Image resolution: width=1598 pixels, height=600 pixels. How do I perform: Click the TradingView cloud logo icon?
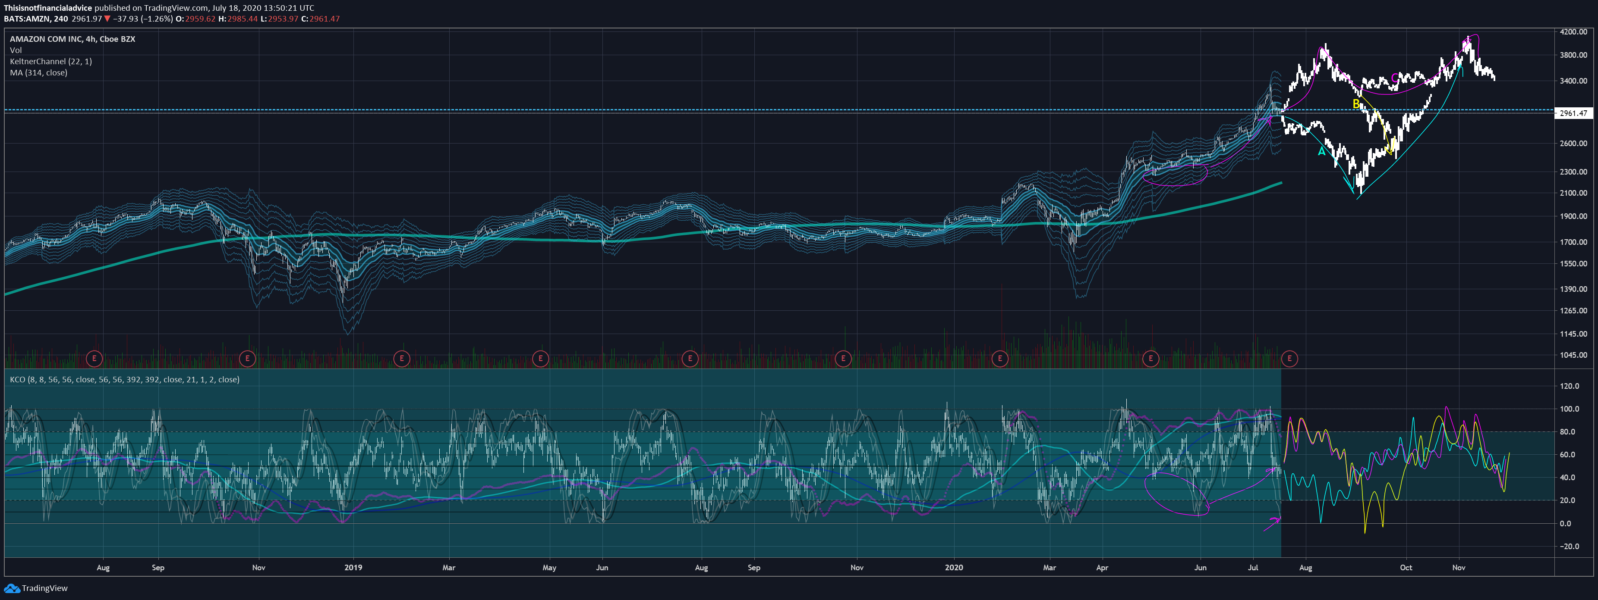point(12,588)
